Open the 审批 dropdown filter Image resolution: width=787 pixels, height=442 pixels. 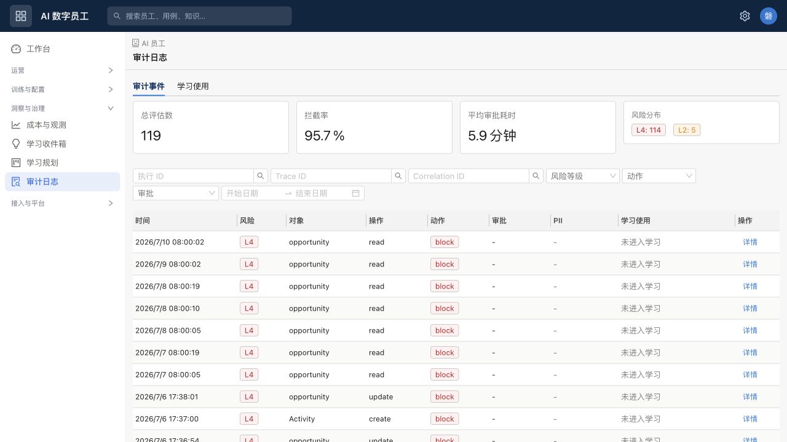pyautogui.click(x=176, y=193)
